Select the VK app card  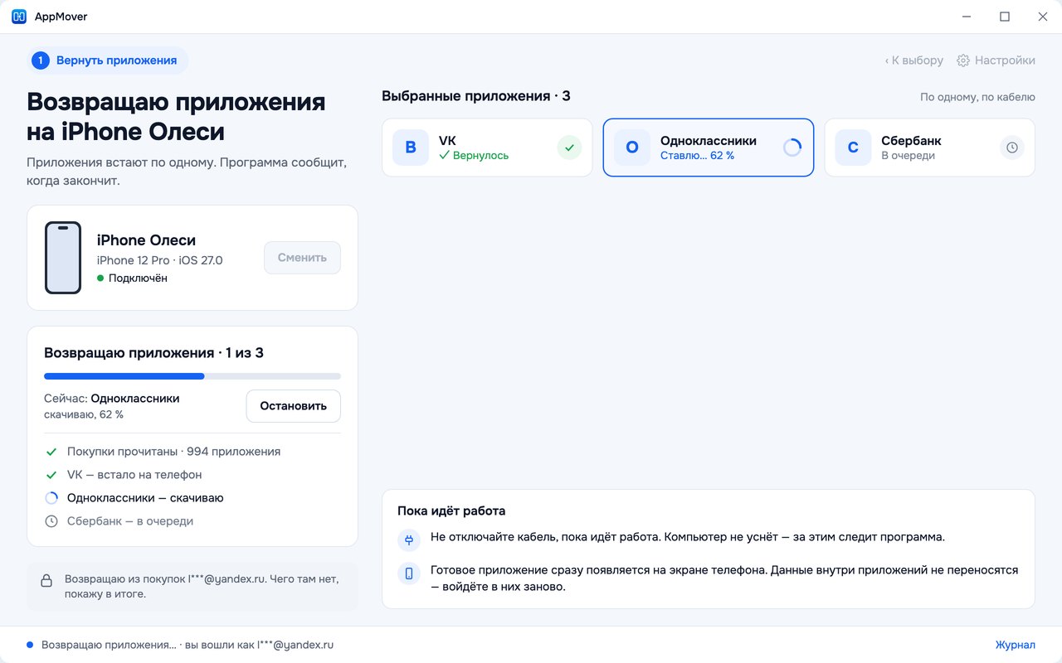click(x=487, y=148)
